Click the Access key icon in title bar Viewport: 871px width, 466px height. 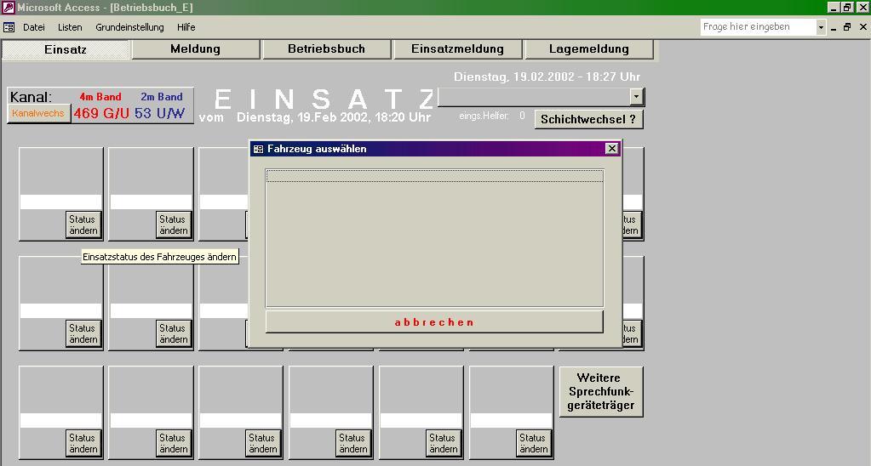tap(8, 8)
